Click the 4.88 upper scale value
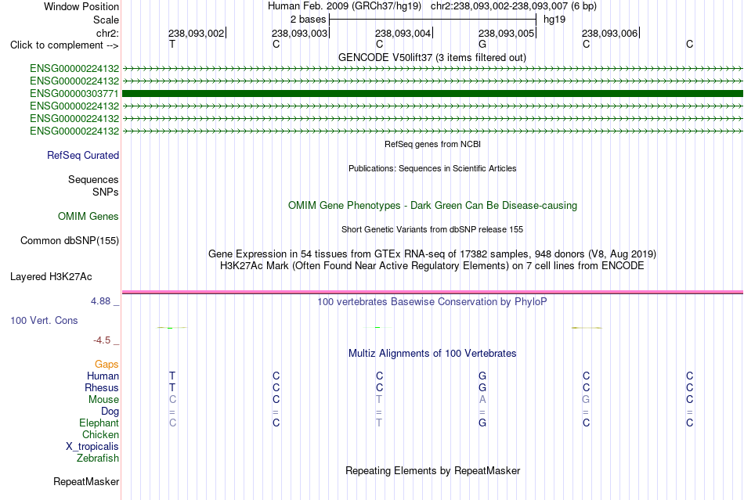This screenshot has width=744, height=500. (x=100, y=301)
